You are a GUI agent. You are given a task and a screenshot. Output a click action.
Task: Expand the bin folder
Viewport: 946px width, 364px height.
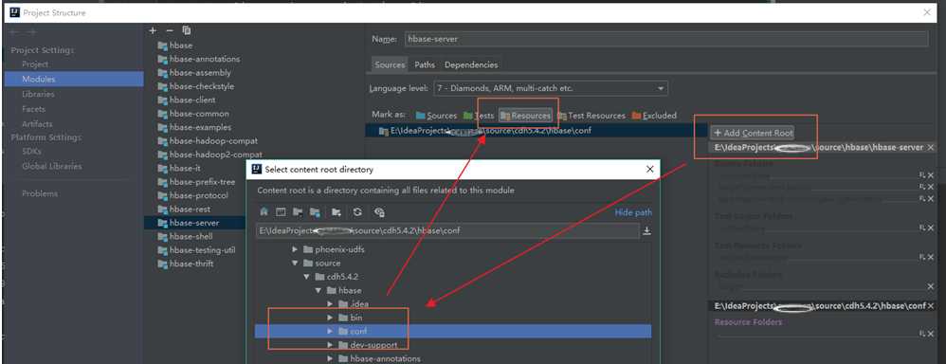pyautogui.click(x=330, y=318)
